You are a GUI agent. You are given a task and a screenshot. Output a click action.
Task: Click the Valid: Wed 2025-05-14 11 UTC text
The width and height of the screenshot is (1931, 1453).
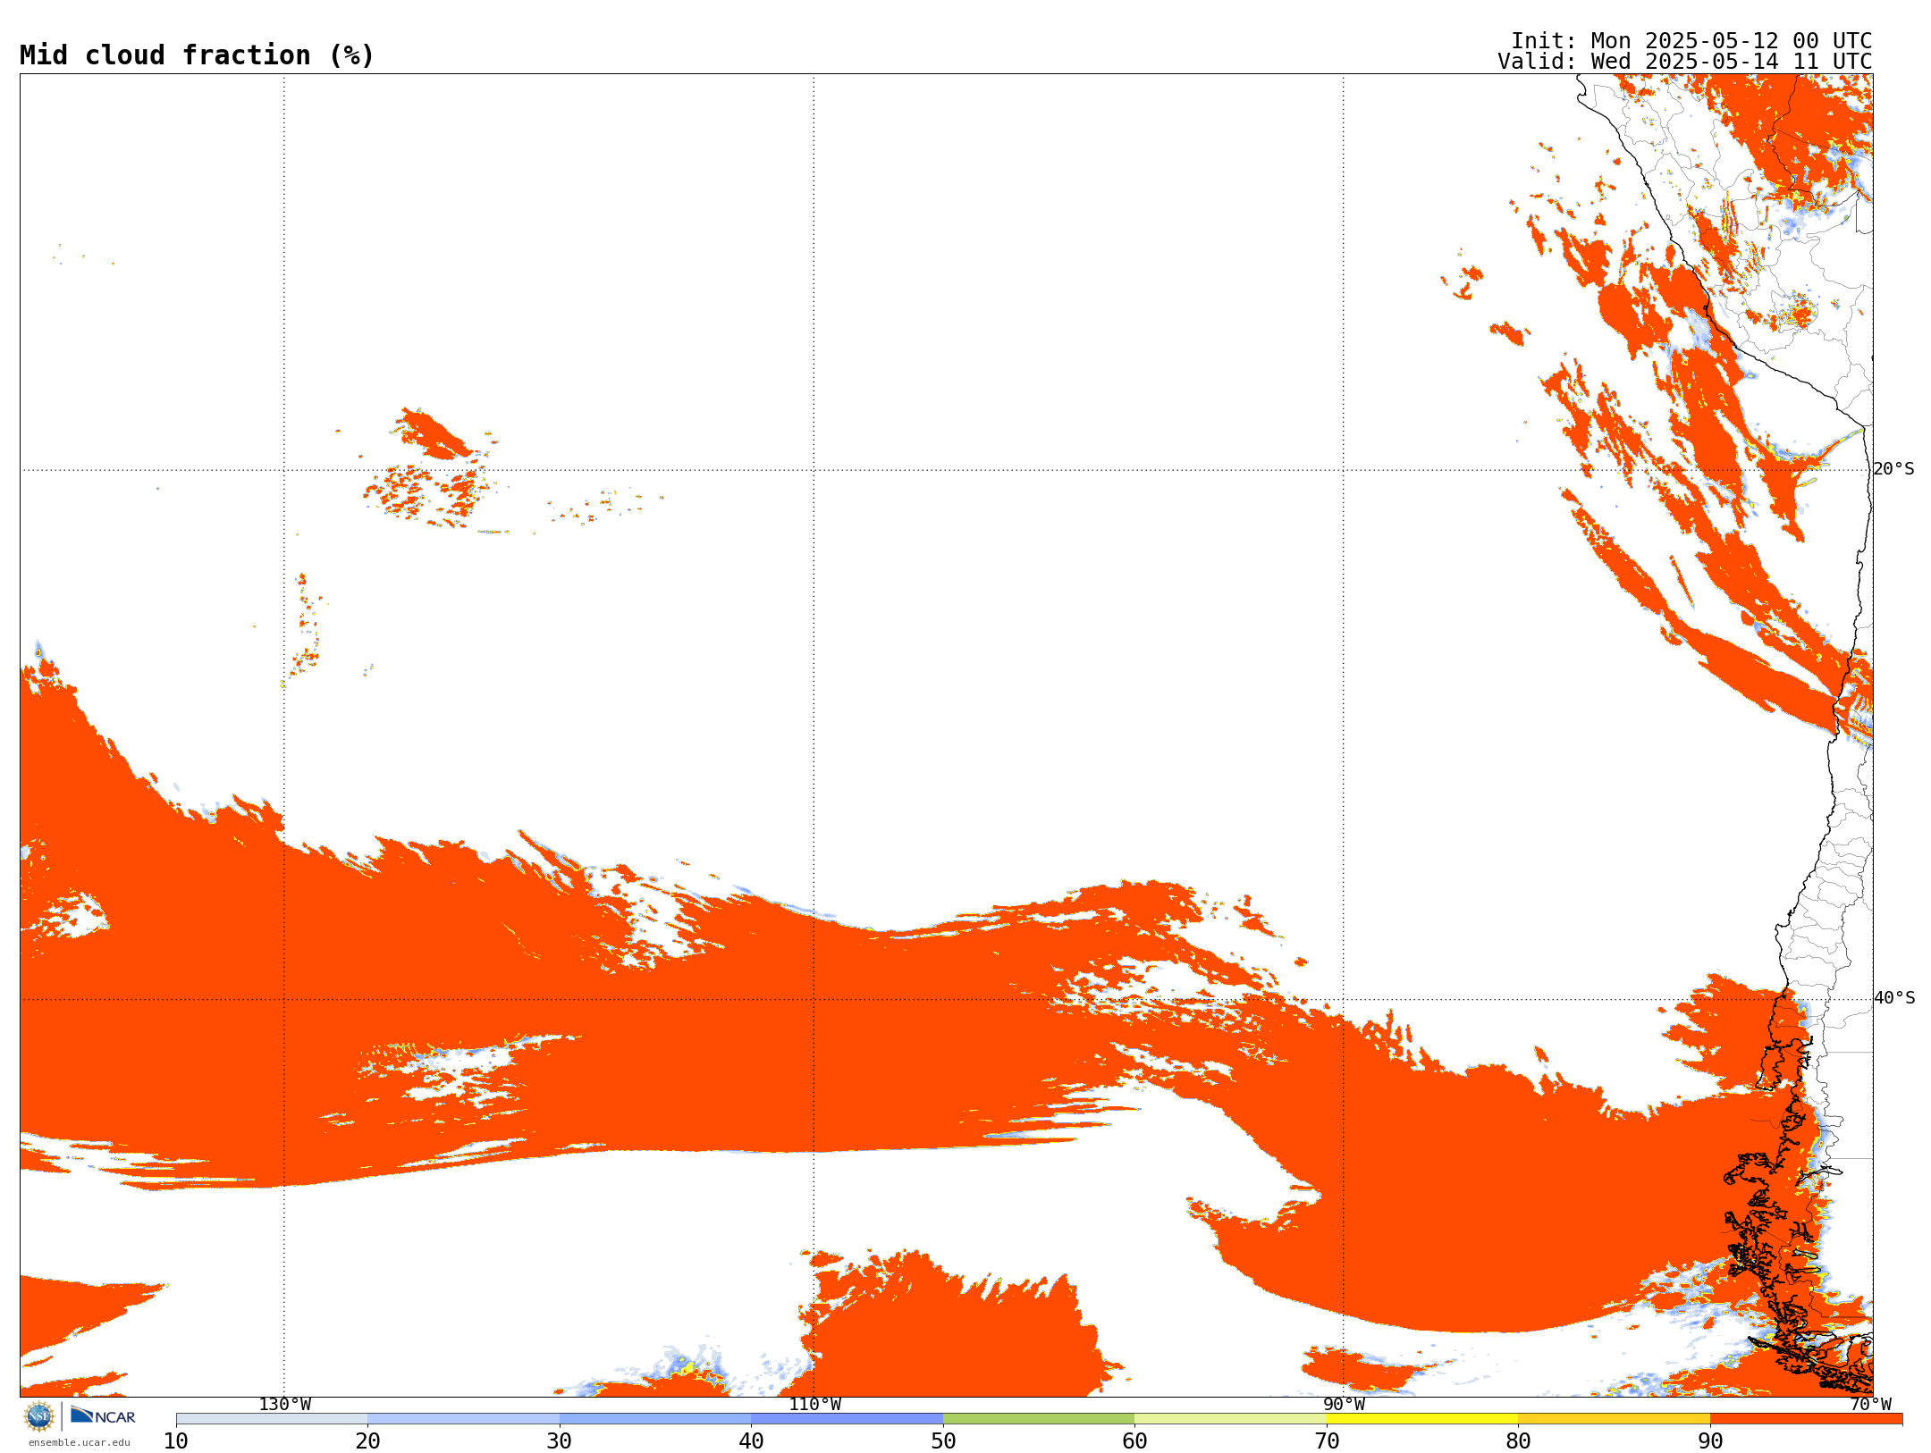tap(1684, 62)
